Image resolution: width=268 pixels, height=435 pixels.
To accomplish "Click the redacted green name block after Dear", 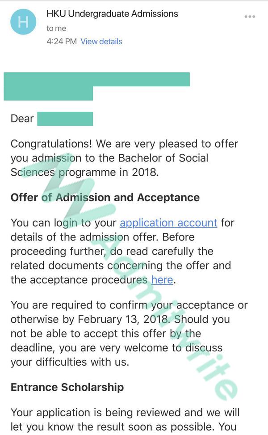I will coord(66,118).
